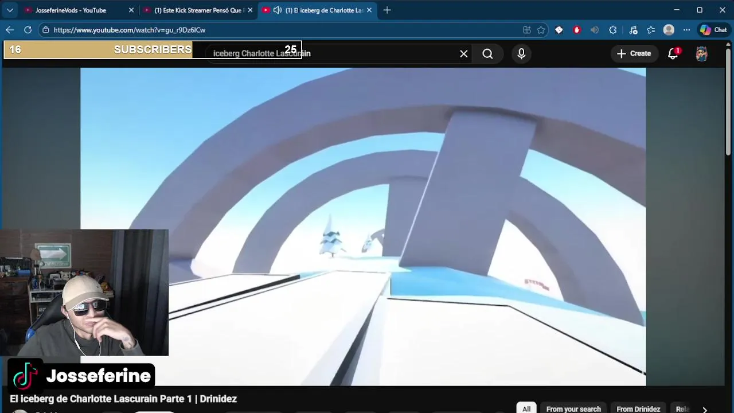The image size is (734, 413).
Task: Open the price tag extension icon
Action: [x=559, y=30]
